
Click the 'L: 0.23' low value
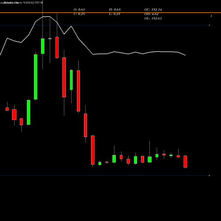click(x=114, y=14)
